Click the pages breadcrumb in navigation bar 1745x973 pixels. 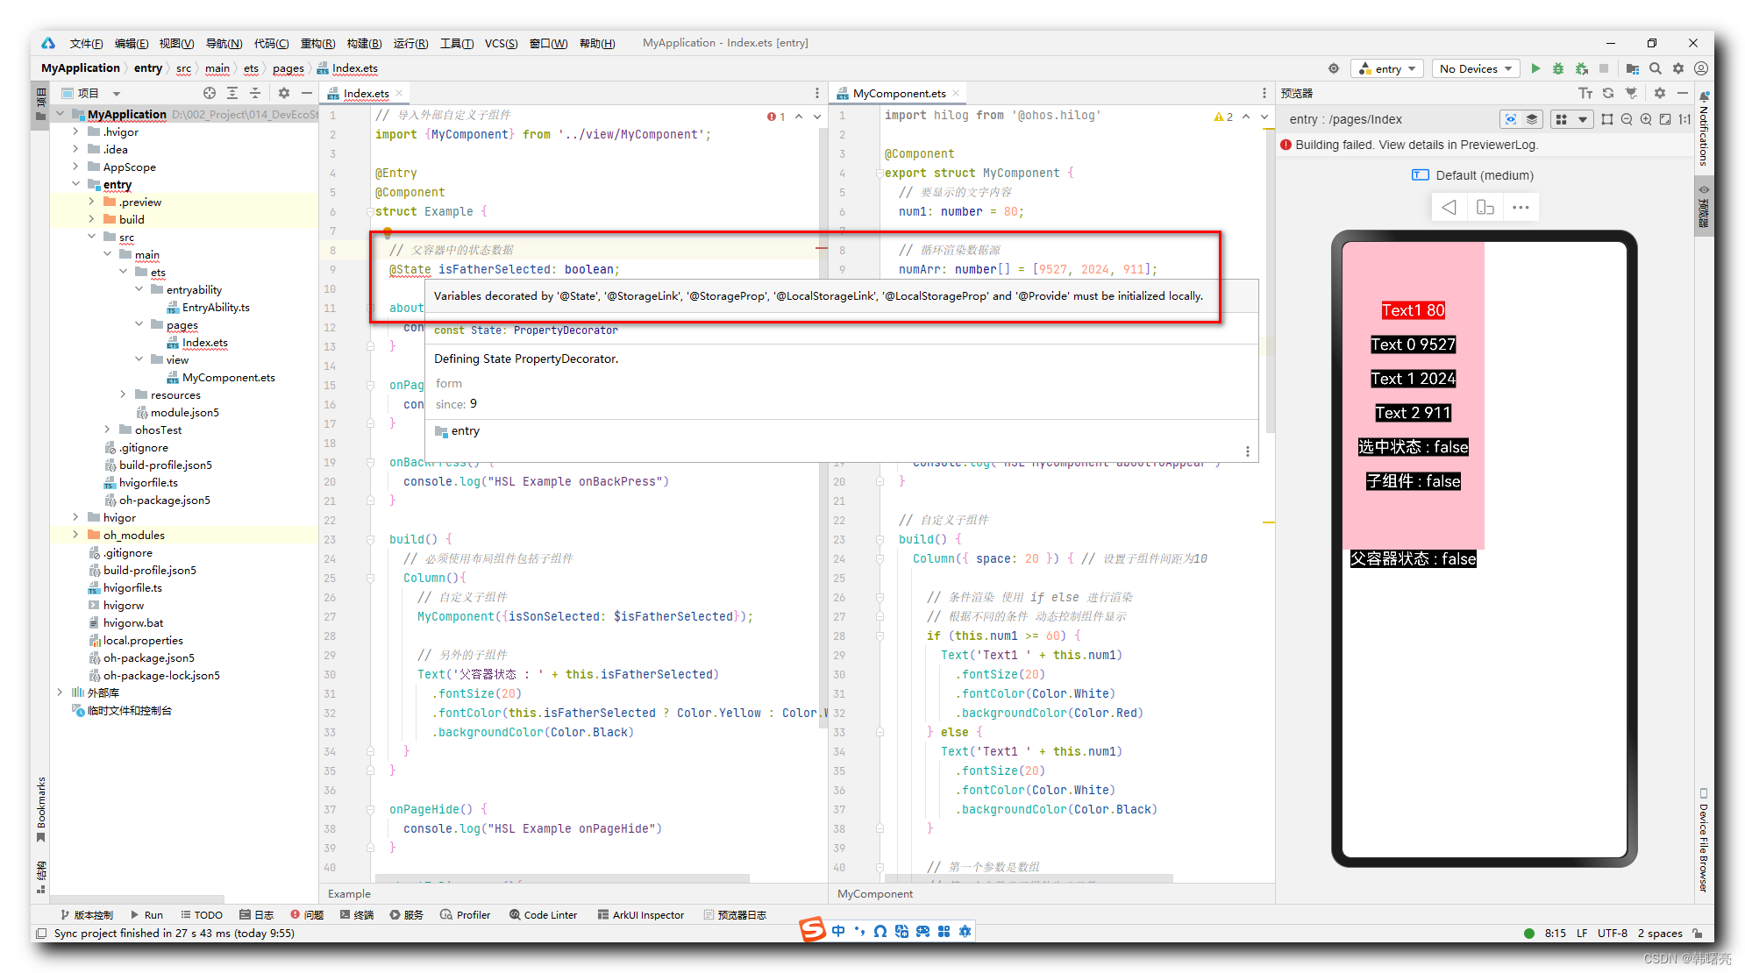[x=288, y=68]
